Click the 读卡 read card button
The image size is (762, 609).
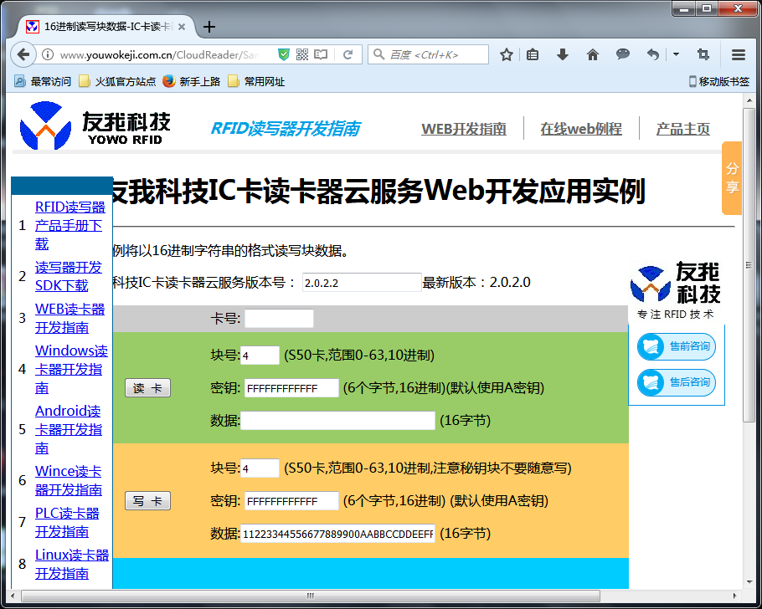pos(147,387)
